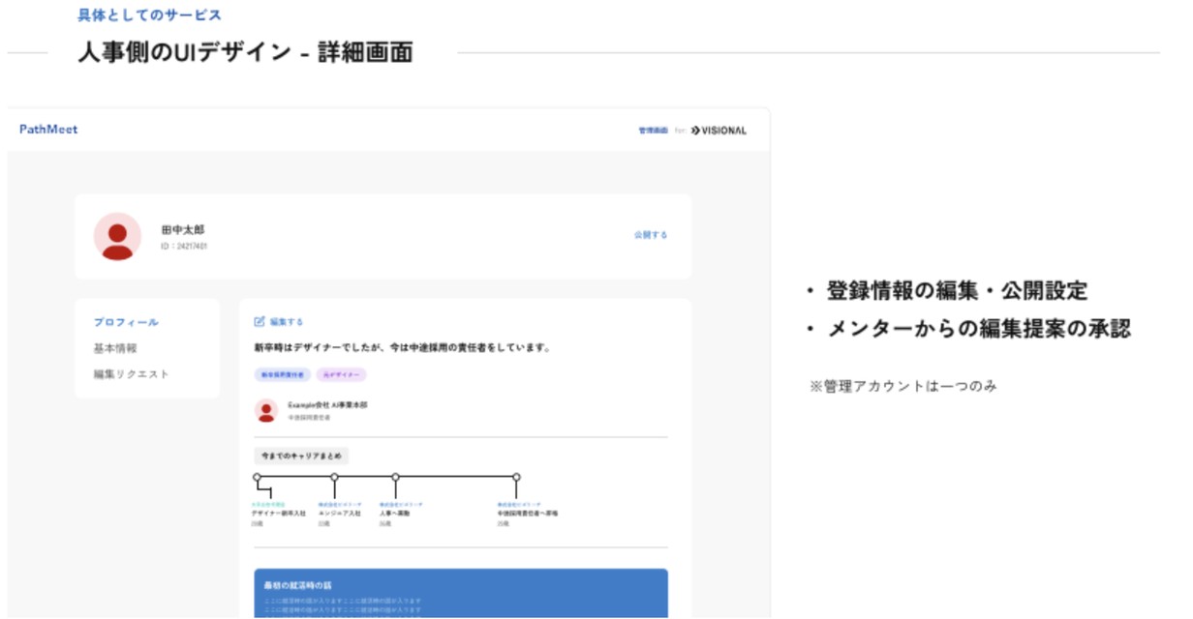Click the 今までのキャリアまとめ label button
The image size is (1193, 619).
coord(301,456)
